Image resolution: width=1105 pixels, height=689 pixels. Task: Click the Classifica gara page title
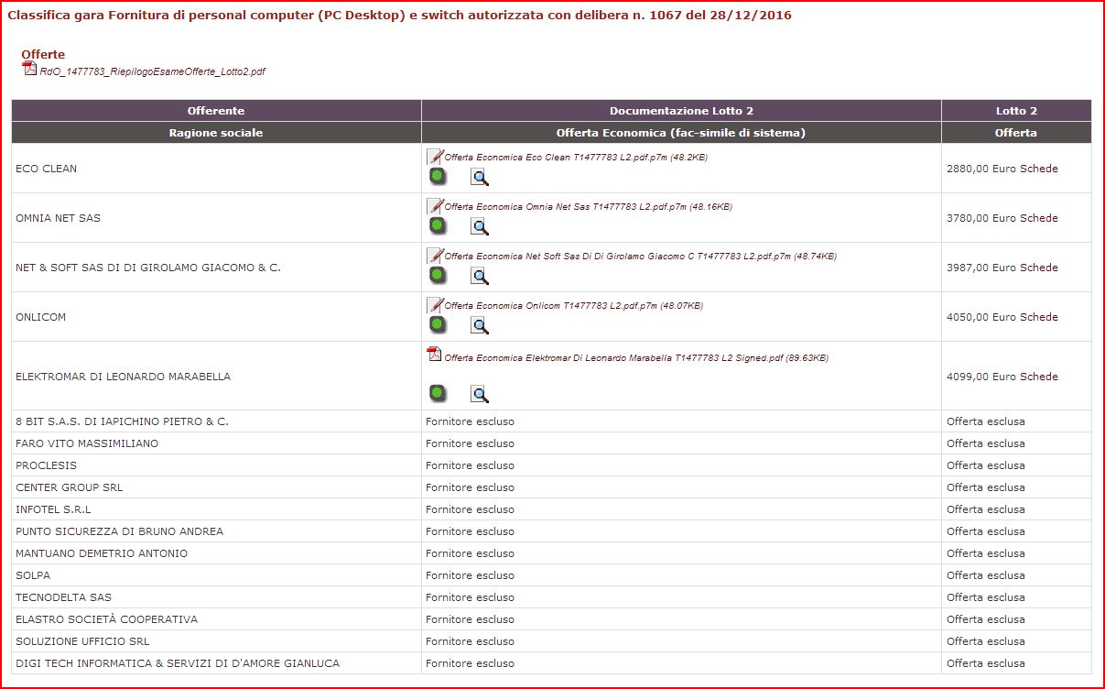(x=400, y=16)
